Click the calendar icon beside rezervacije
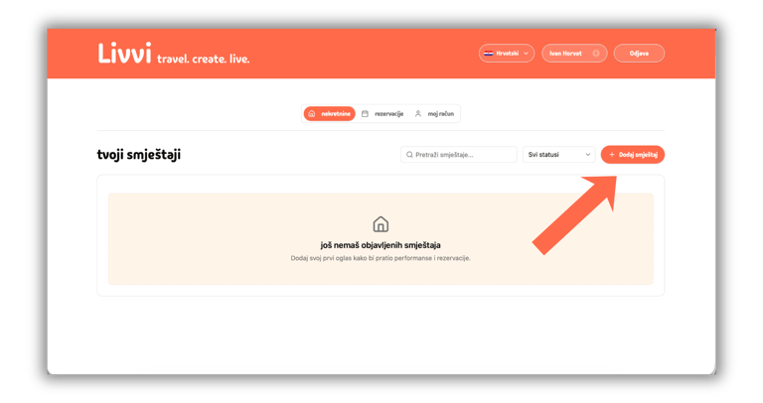Viewport: 763px width, 403px height. pos(365,114)
